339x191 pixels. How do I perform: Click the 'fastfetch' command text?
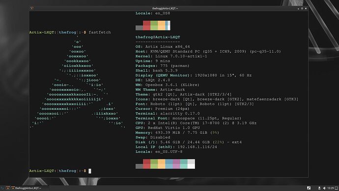pos(100,32)
